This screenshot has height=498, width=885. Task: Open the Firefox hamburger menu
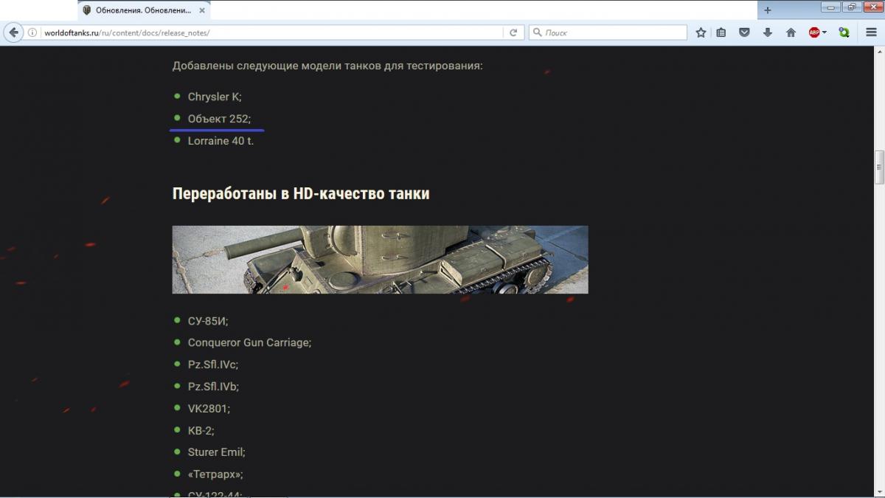pyautogui.click(x=871, y=32)
